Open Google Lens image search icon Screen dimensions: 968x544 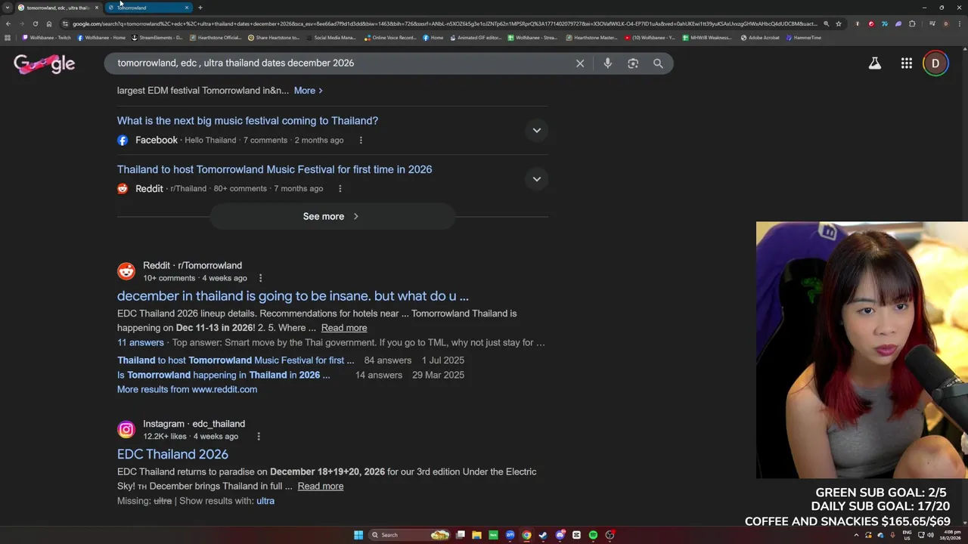pyautogui.click(x=633, y=63)
